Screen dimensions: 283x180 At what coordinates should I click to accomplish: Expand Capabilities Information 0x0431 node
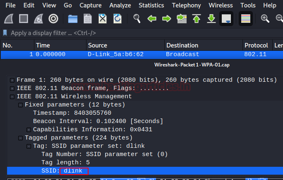[29, 130]
